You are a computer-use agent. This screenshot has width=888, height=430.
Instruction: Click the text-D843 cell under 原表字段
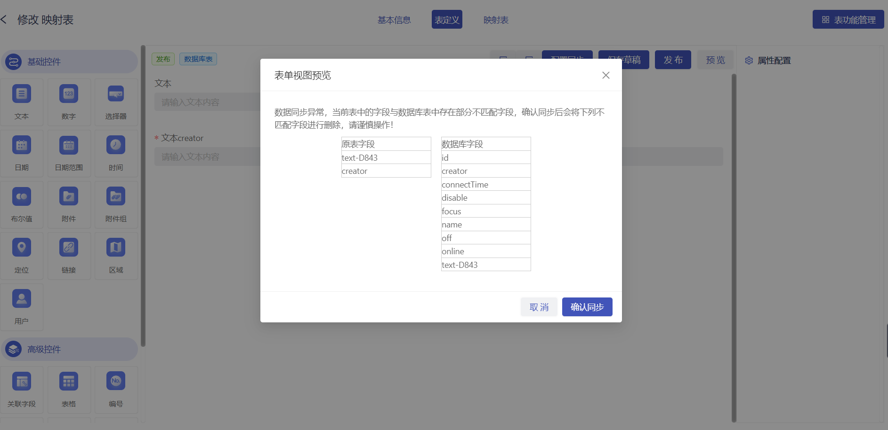[x=386, y=157]
